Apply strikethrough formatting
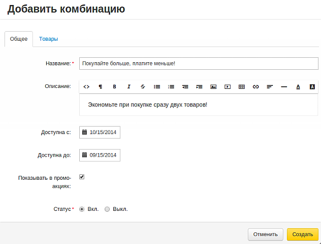This screenshot has height=244, width=321. (x=143, y=87)
